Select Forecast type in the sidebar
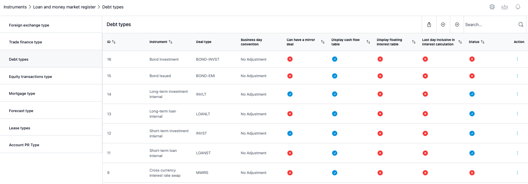Viewport: 528px width, 184px height. pos(51,110)
